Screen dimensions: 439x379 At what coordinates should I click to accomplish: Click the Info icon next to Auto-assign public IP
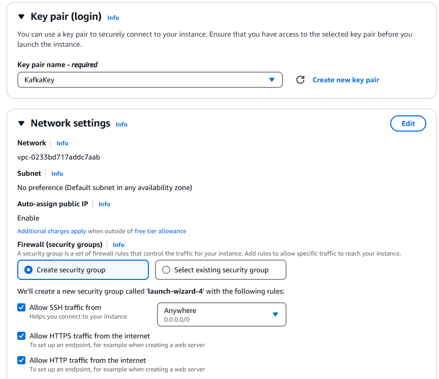[x=104, y=204]
